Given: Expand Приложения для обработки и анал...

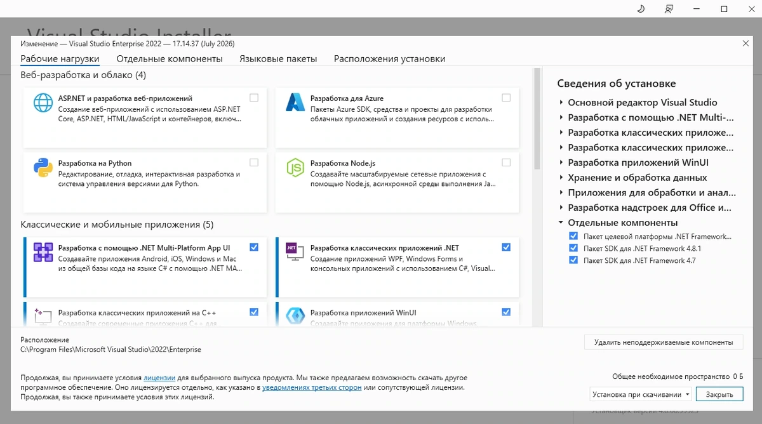Looking at the screenshot, I should pyautogui.click(x=561, y=192).
